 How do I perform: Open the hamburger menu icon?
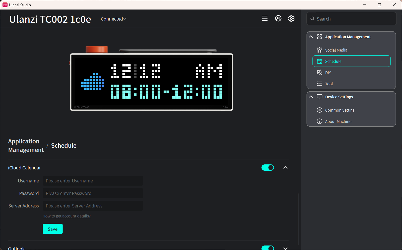tap(265, 18)
